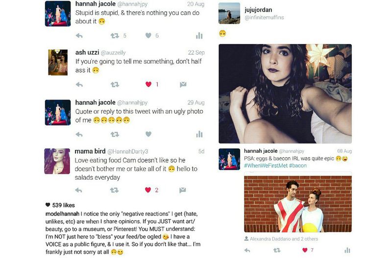
Task: View analytics for the 20 Aug tweet
Action: coord(199,36)
